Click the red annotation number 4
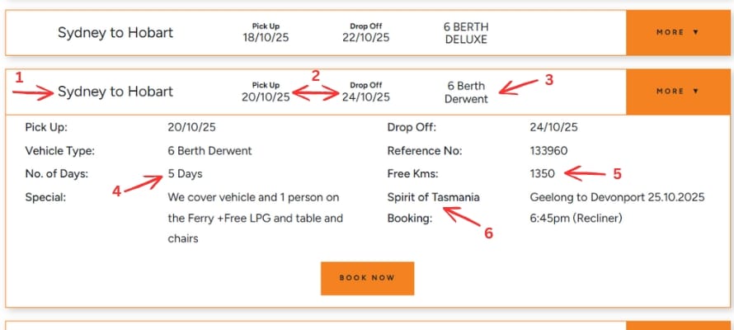The image size is (734, 330). pos(116,191)
